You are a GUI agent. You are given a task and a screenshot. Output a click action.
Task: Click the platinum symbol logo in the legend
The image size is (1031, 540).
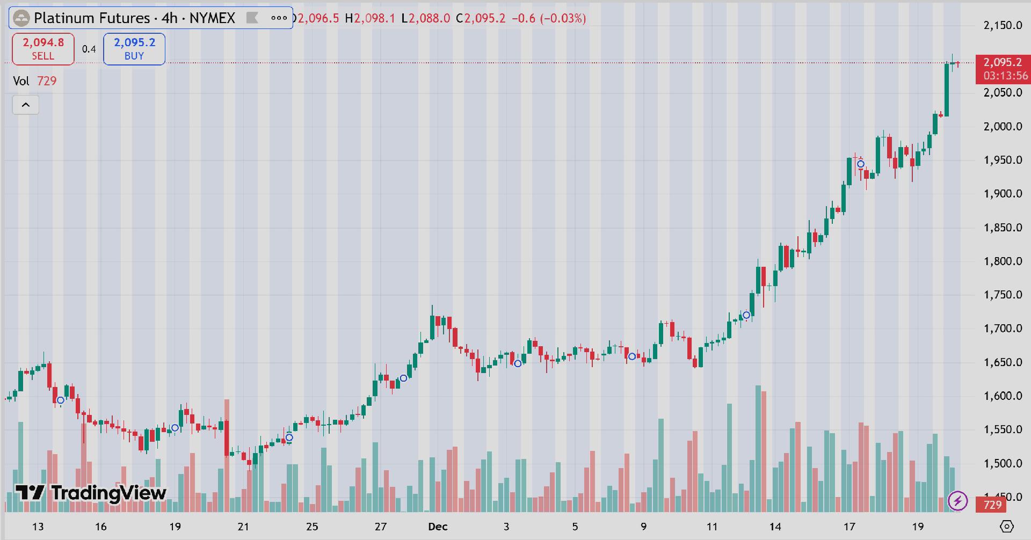pos(21,18)
